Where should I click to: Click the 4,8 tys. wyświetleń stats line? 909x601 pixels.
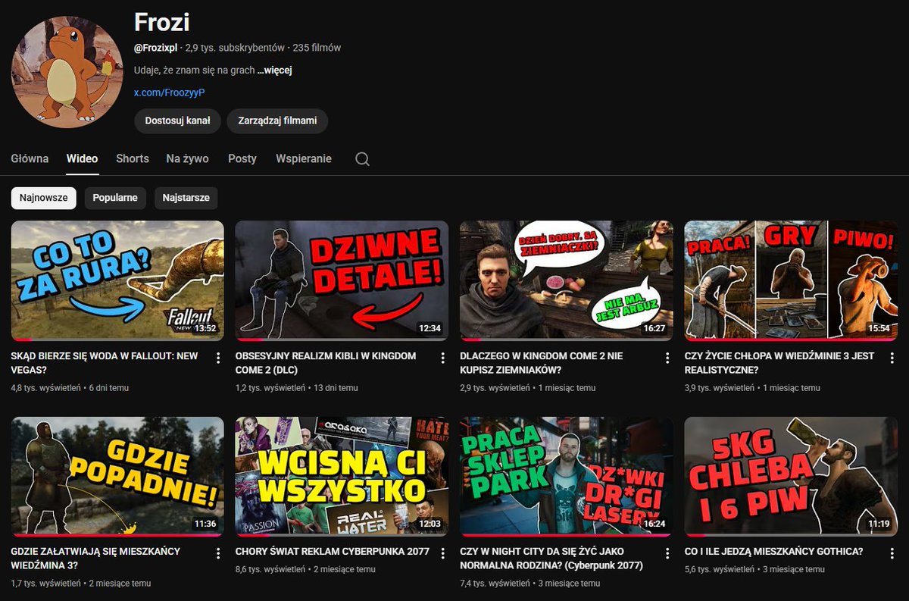tap(70, 388)
